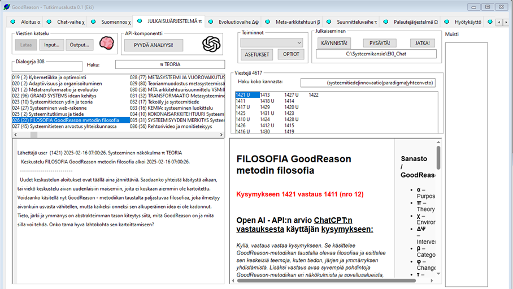
Task: Click the document pane horizontal scrollbar
Action: [x=326, y=281]
